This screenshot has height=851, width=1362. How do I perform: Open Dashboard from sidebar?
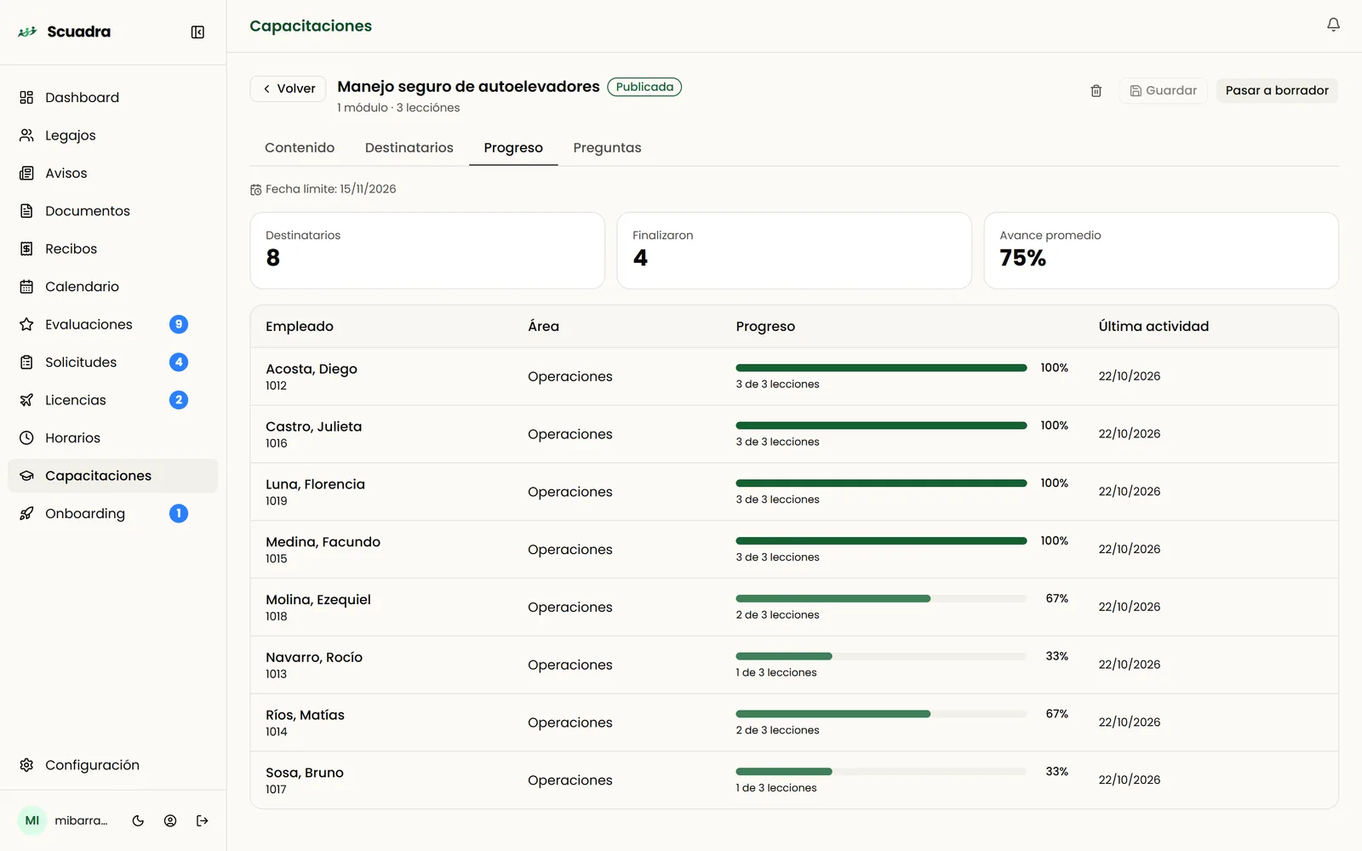click(x=113, y=98)
